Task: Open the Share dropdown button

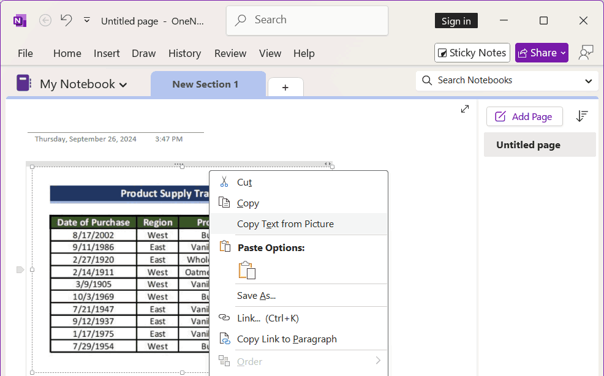Action: click(x=542, y=53)
